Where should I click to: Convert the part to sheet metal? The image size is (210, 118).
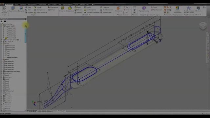click(x=189, y=10)
